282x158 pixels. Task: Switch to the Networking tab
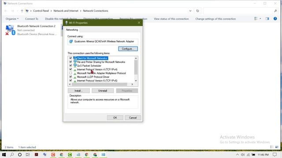pos(72,30)
